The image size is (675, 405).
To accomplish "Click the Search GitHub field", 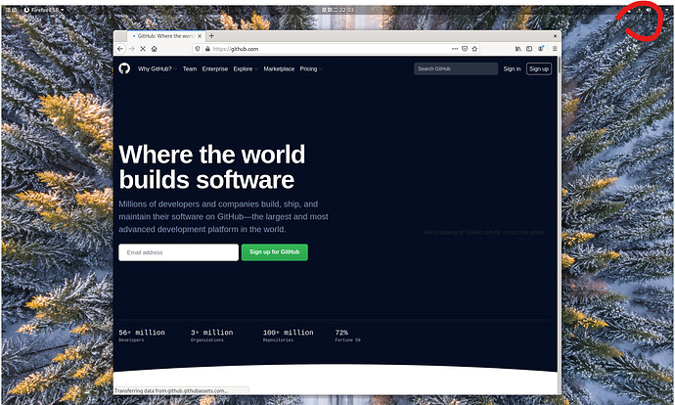I will pos(456,68).
